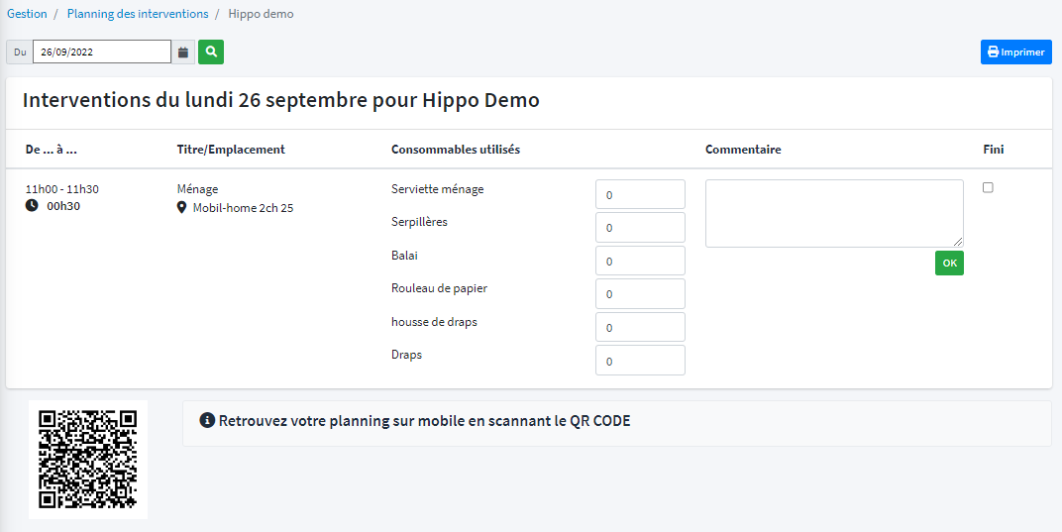1062x532 pixels.
Task: Open the calendar date picker icon
Action: tap(183, 53)
